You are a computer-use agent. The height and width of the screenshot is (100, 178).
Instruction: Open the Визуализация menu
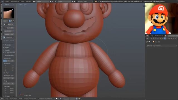tap(15, 2)
